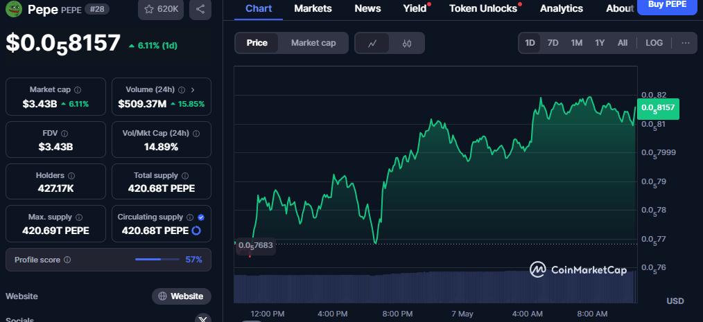Show FDV info icon

(64, 134)
